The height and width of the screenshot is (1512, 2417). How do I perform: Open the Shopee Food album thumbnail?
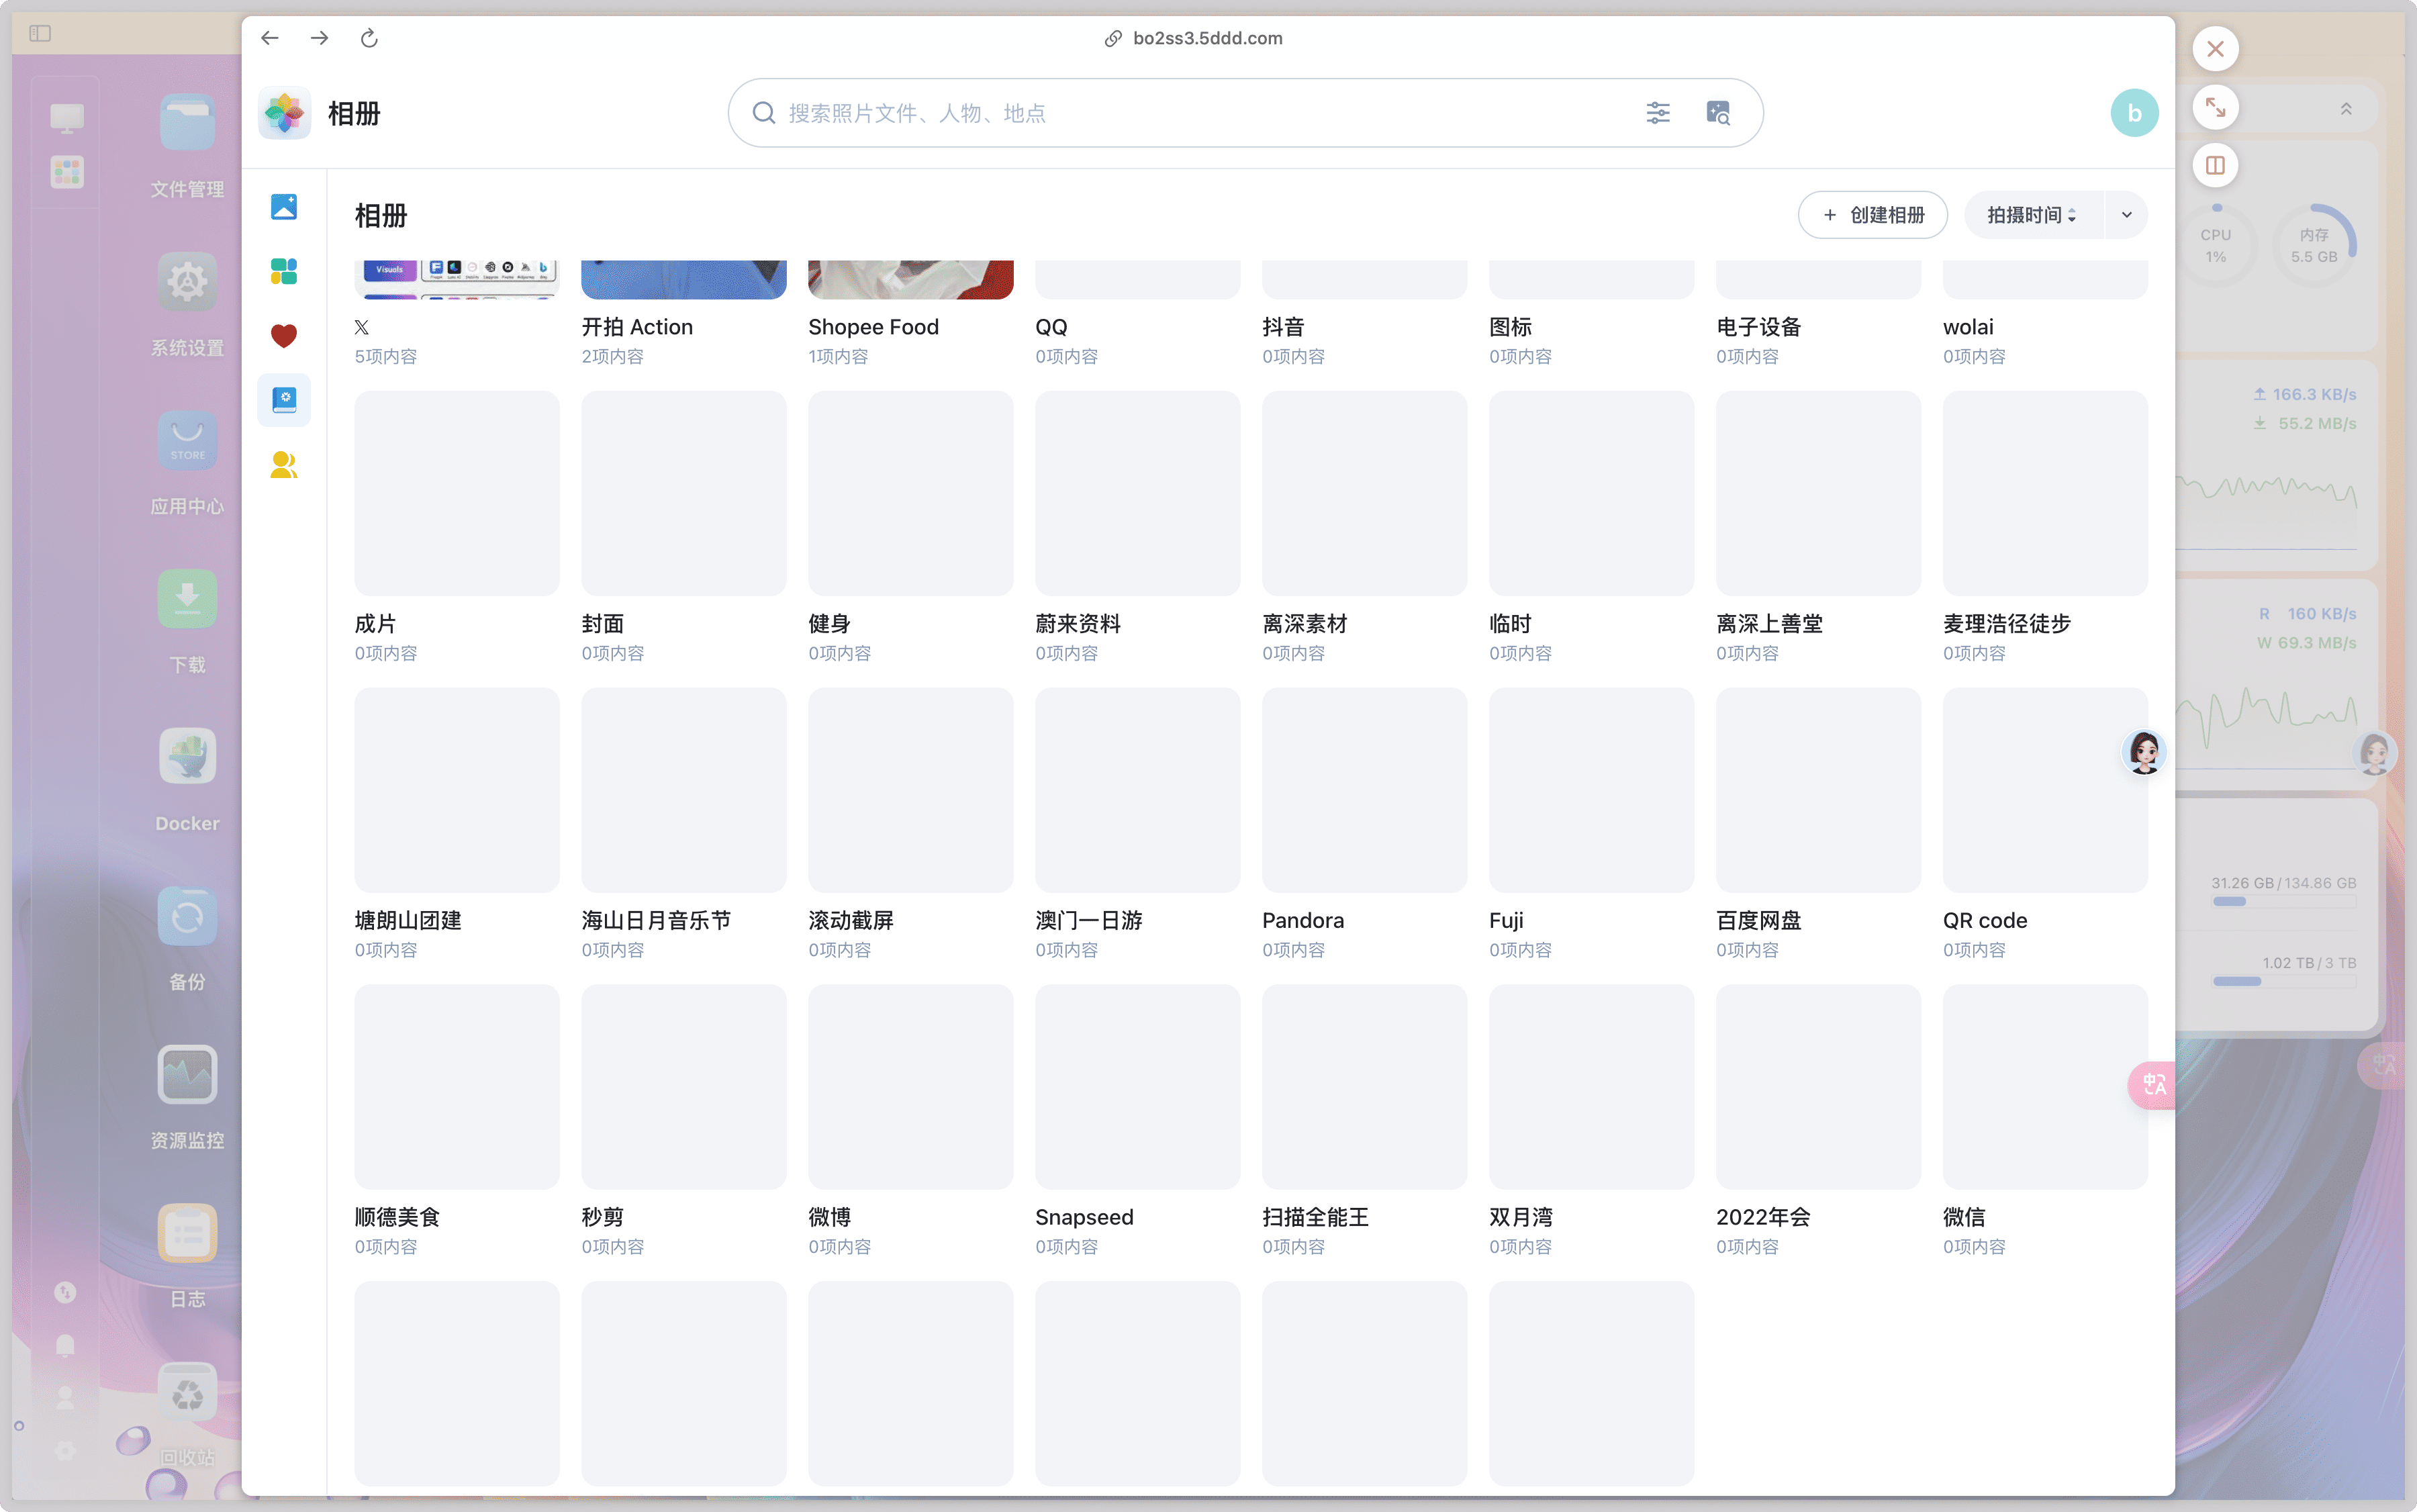pos(910,280)
